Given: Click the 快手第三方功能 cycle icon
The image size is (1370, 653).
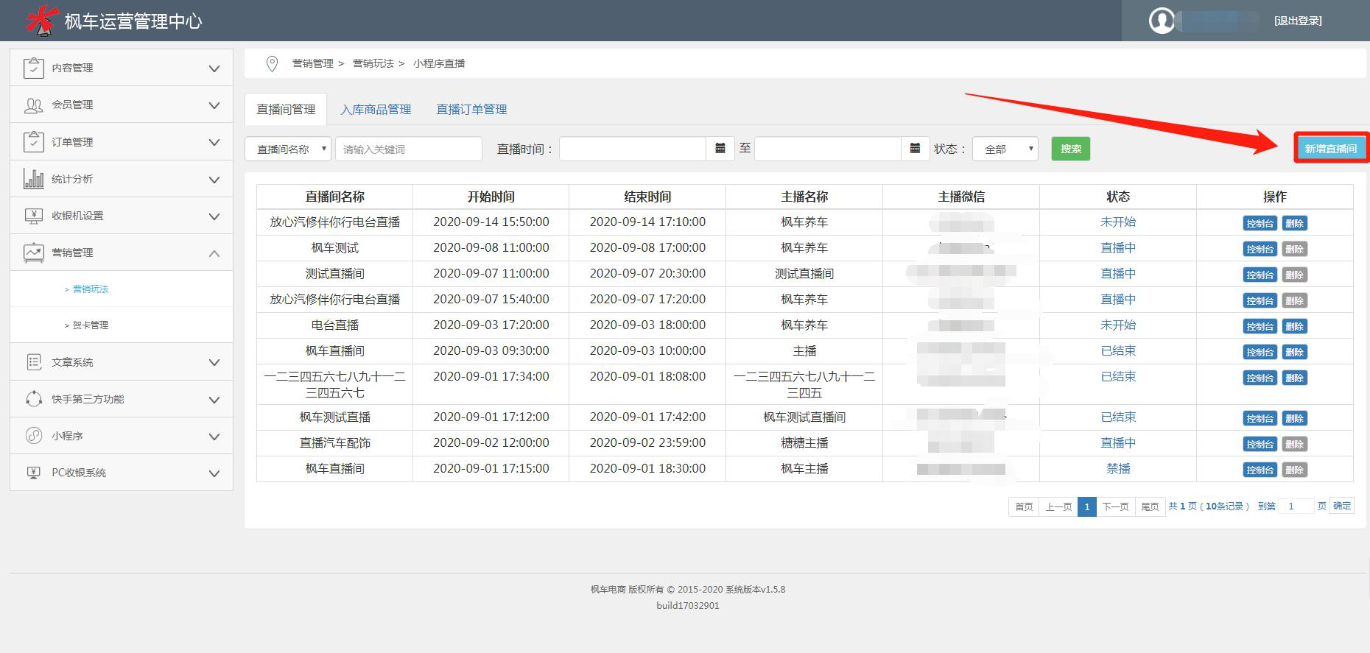Looking at the screenshot, I should 34,398.
